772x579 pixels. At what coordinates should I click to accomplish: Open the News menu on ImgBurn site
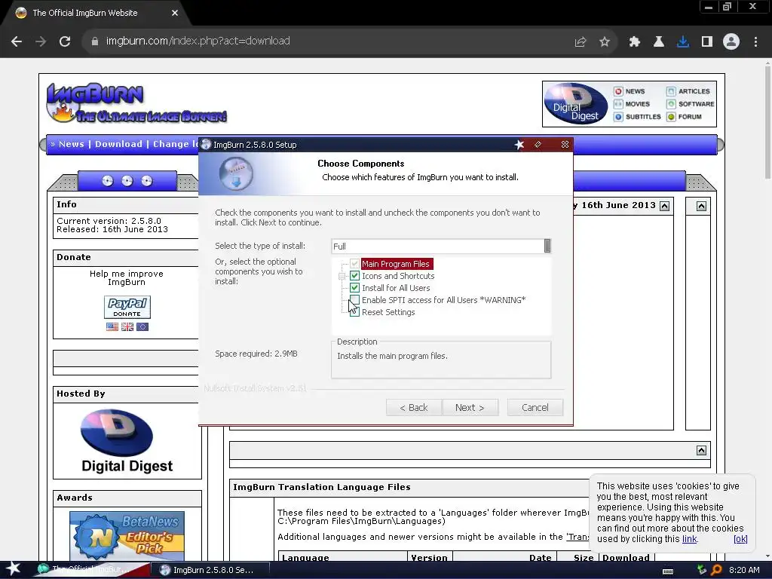[72, 144]
